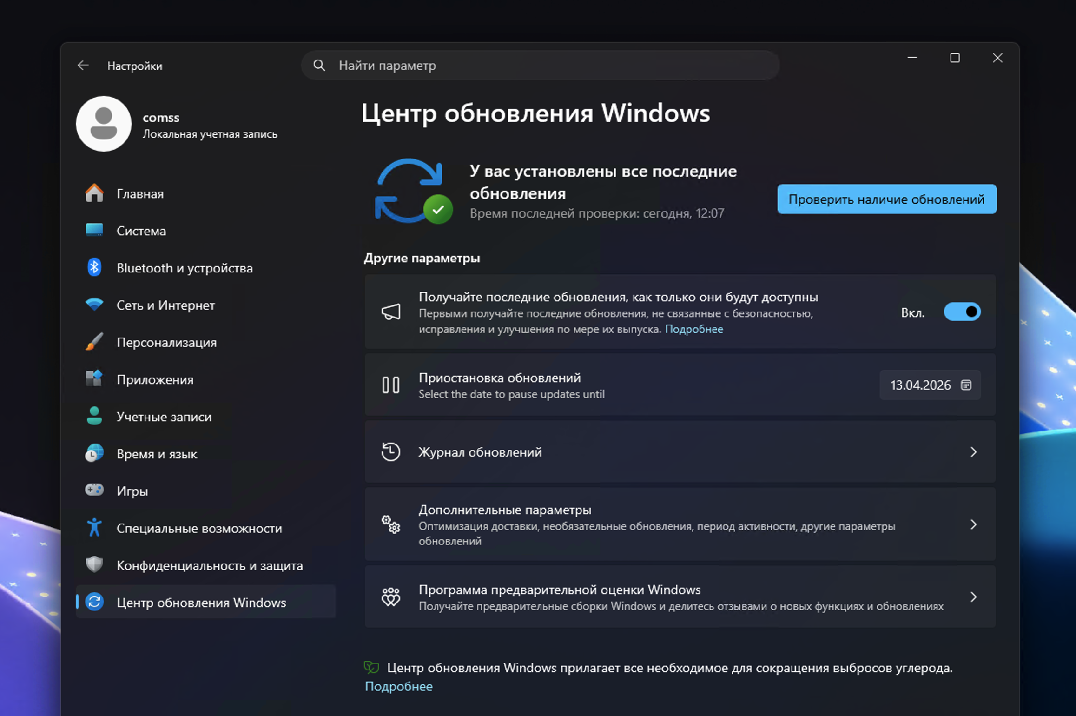Click the search magnifier icon
This screenshot has height=716, width=1076.
coord(319,66)
